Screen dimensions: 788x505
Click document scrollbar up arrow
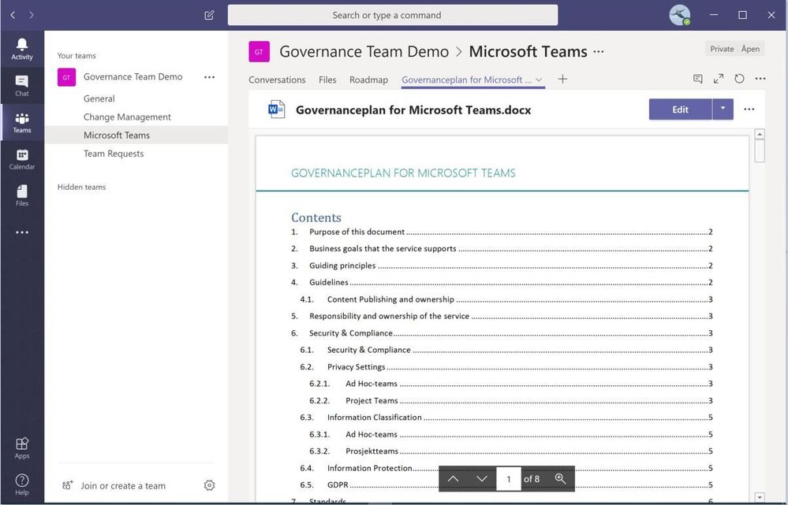760,134
